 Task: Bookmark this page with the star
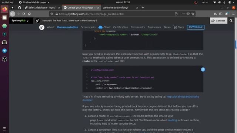click(193, 14)
